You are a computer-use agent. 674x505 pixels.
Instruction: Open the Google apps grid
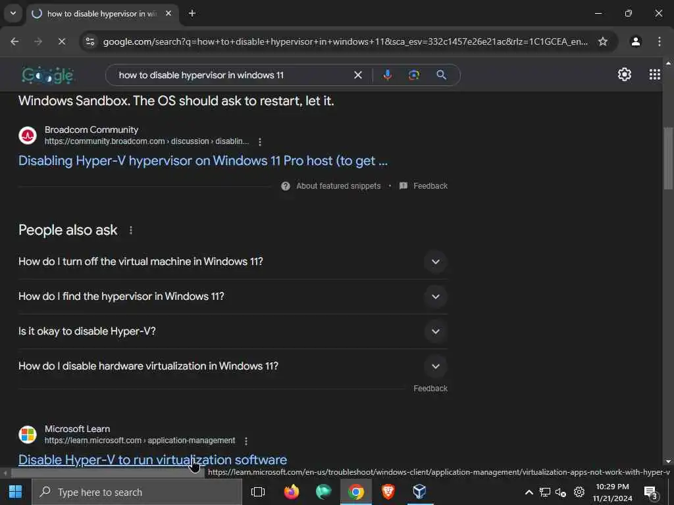(655, 75)
